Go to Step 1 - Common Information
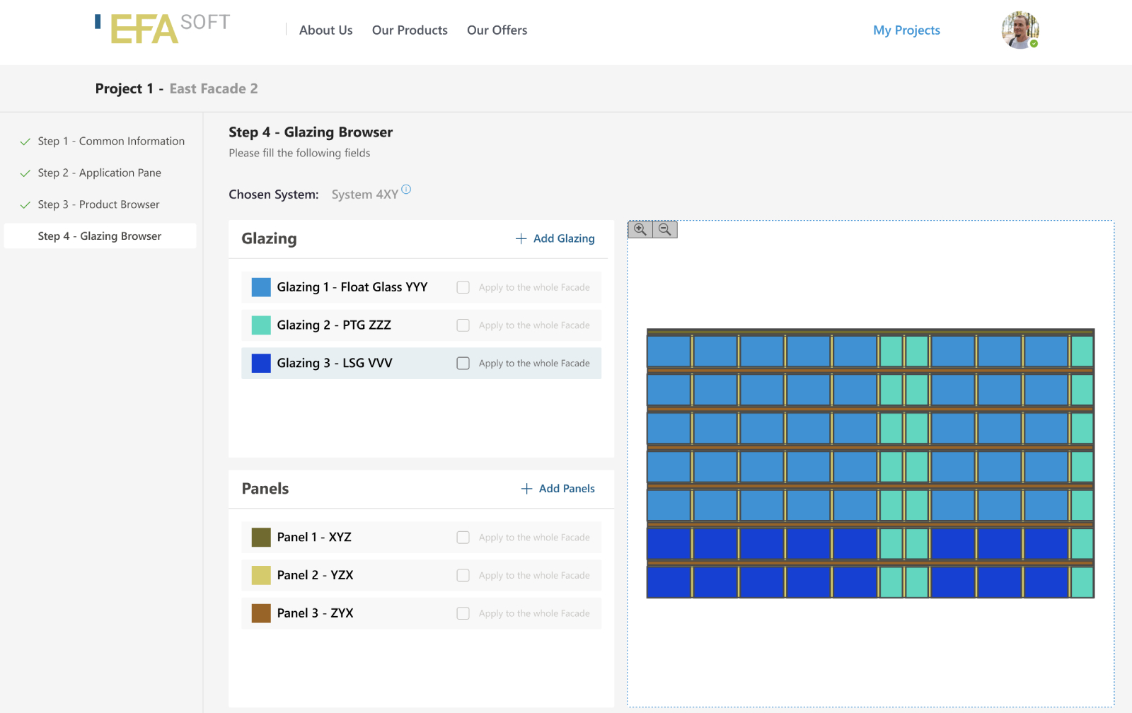Viewport: 1132px width, 713px height. coord(111,141)
